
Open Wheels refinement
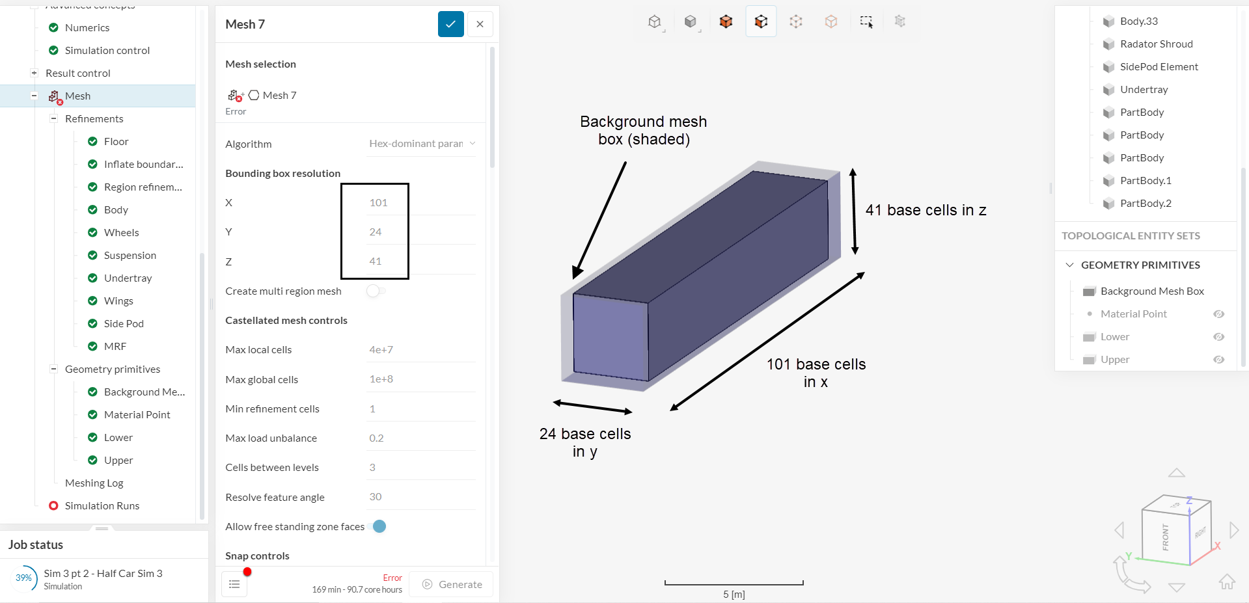point(122,232)
